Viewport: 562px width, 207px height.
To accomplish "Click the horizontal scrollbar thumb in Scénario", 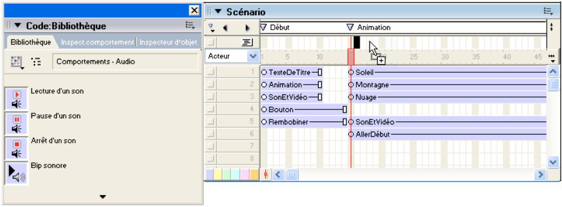I will coord(292,175).
